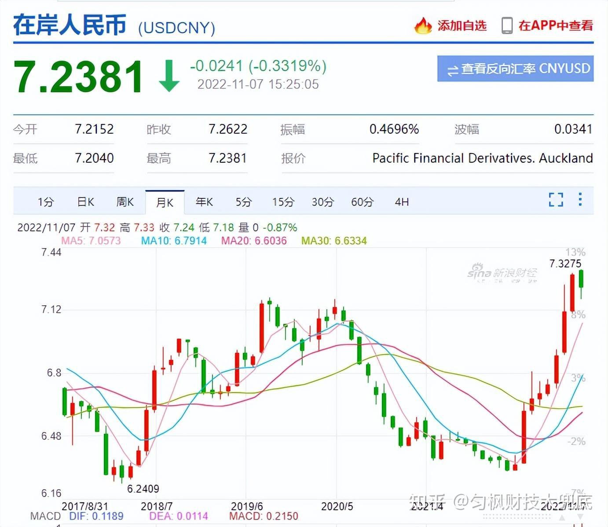Screen dimensions: 608x527
Task: Click the 振幅 value 0.4696%
Action: 394,129
